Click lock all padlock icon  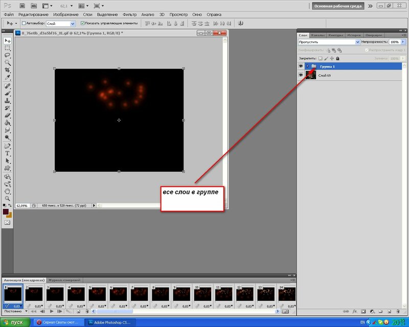click(337, 58)
